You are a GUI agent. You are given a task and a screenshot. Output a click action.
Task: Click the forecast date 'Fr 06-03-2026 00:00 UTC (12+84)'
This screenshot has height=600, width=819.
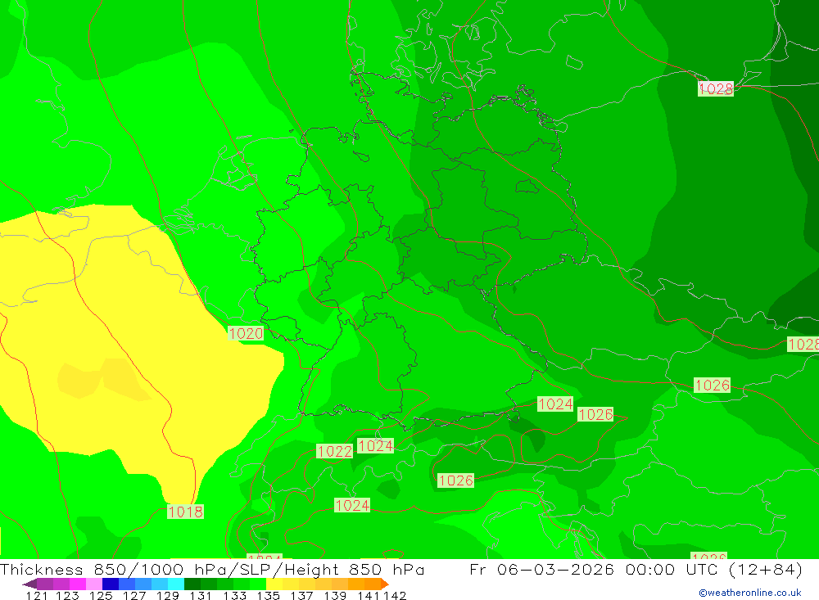tap(636, 569)
